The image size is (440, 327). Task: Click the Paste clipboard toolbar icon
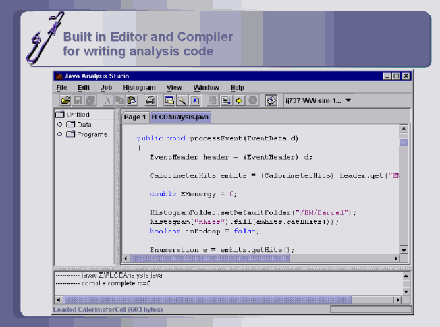tap(132, 101)
